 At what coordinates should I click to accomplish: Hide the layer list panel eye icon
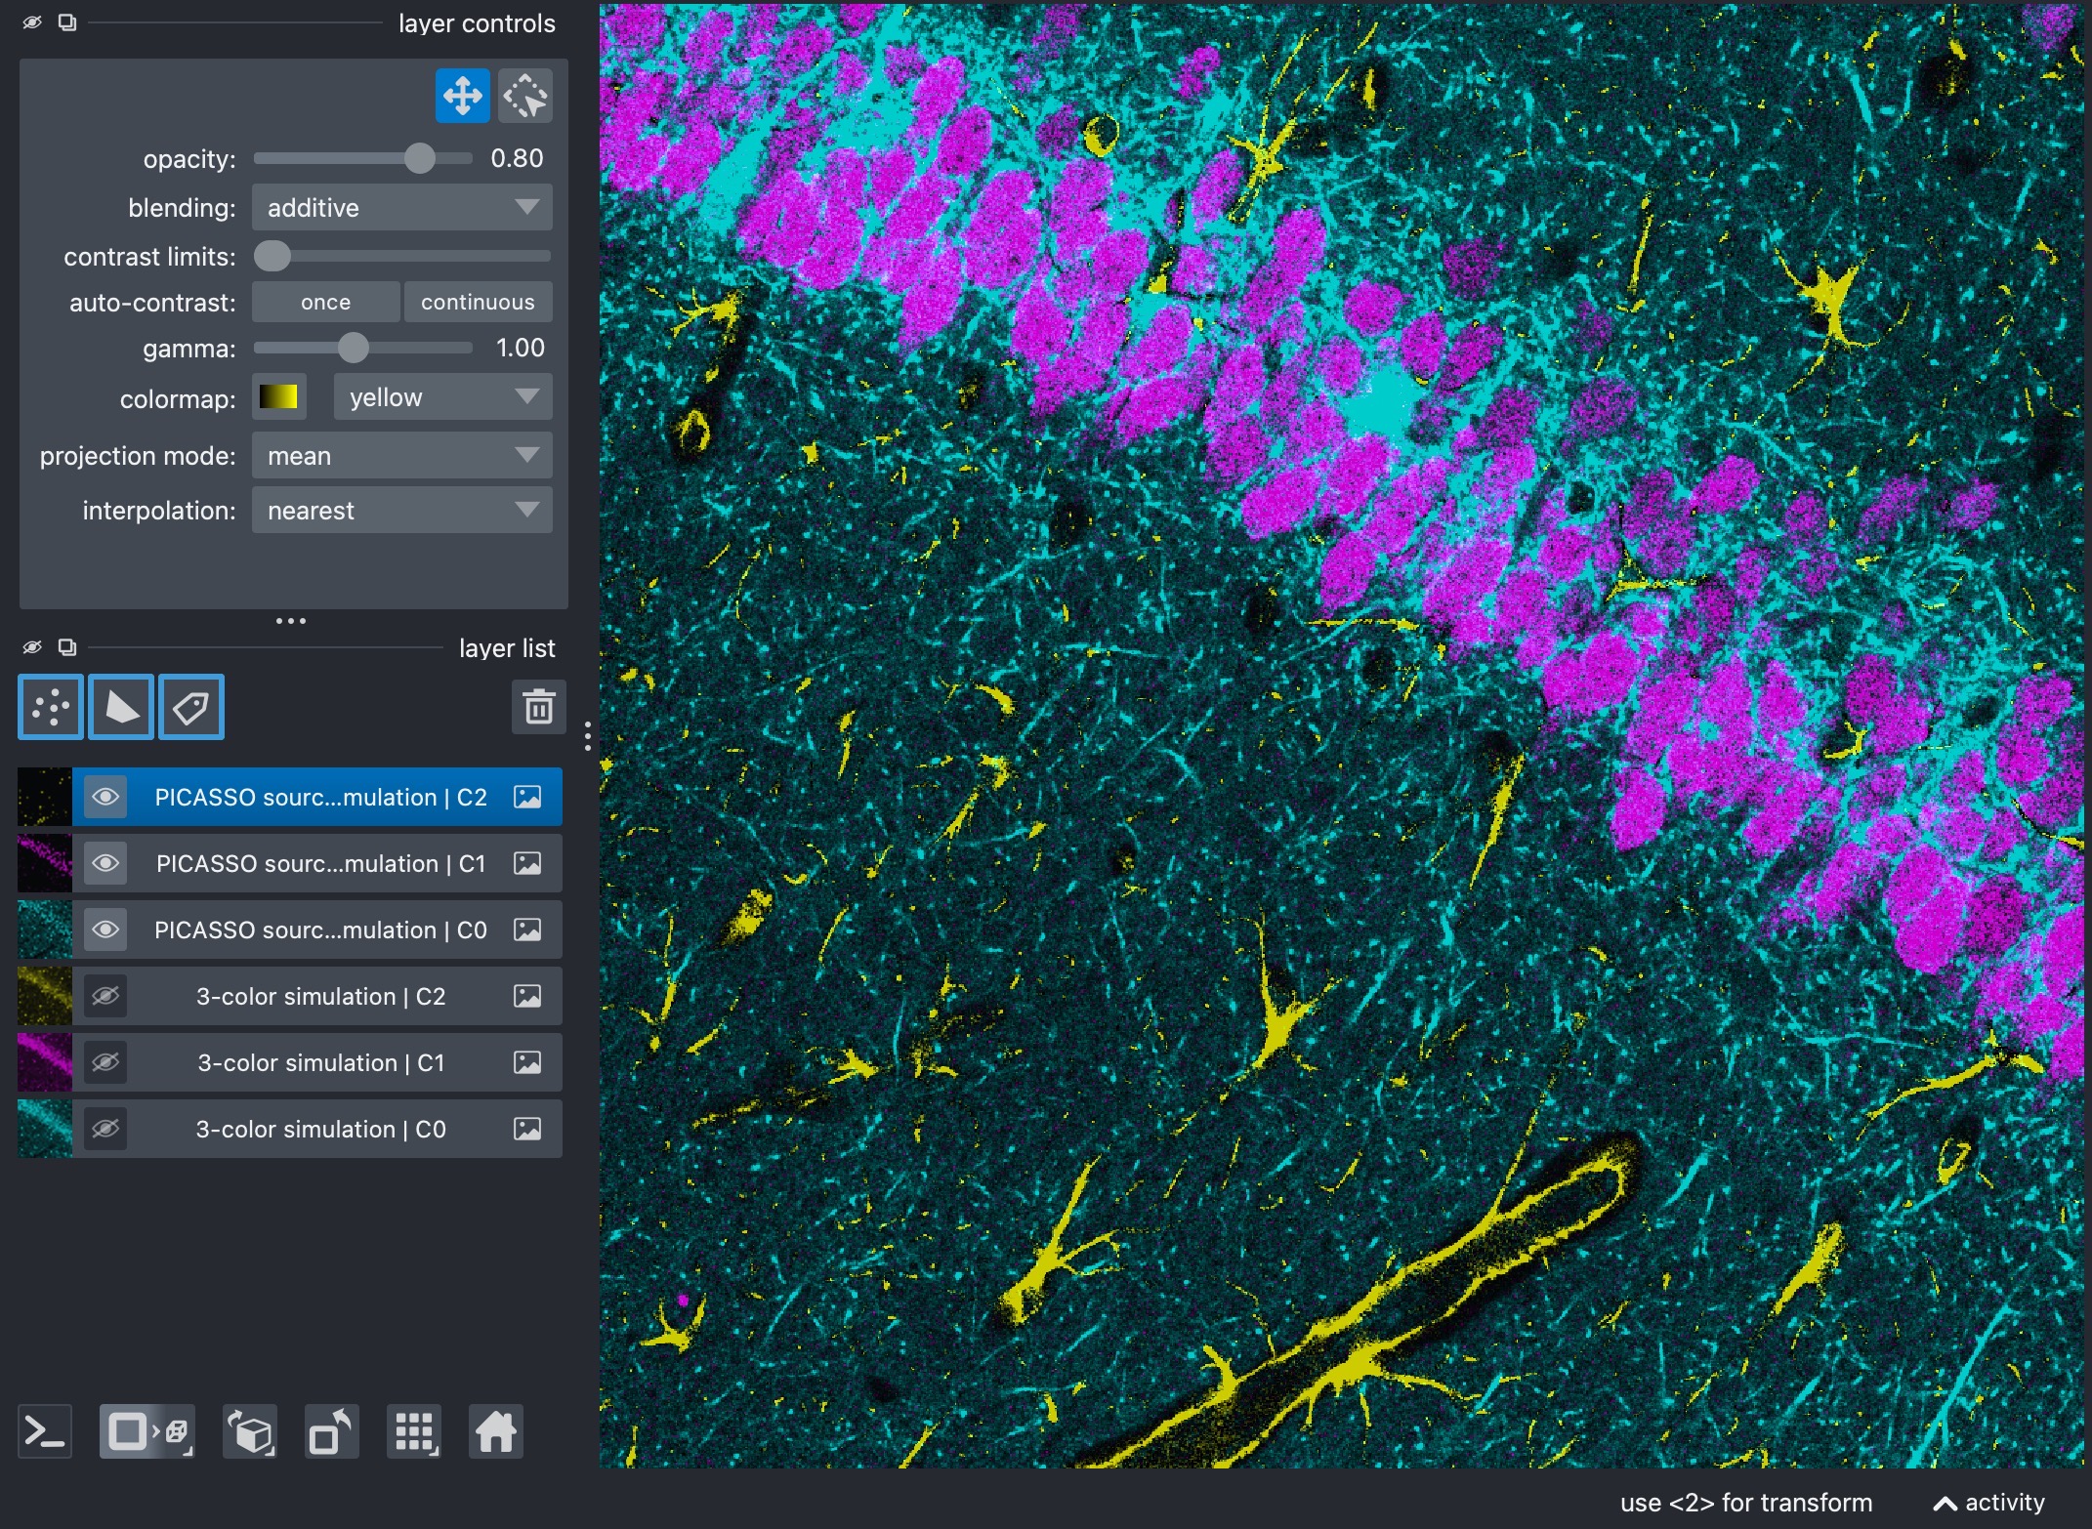coord(32,647)
